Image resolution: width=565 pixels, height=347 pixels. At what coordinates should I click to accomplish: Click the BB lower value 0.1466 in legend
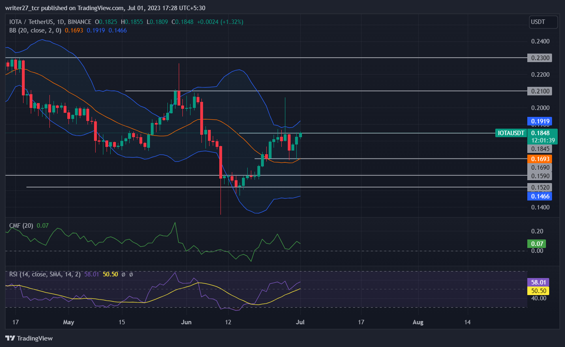click(118, 30)
